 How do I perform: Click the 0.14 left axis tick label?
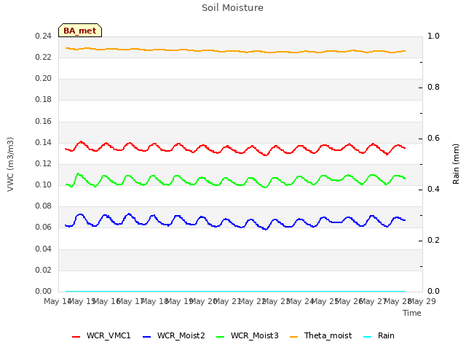43,142
